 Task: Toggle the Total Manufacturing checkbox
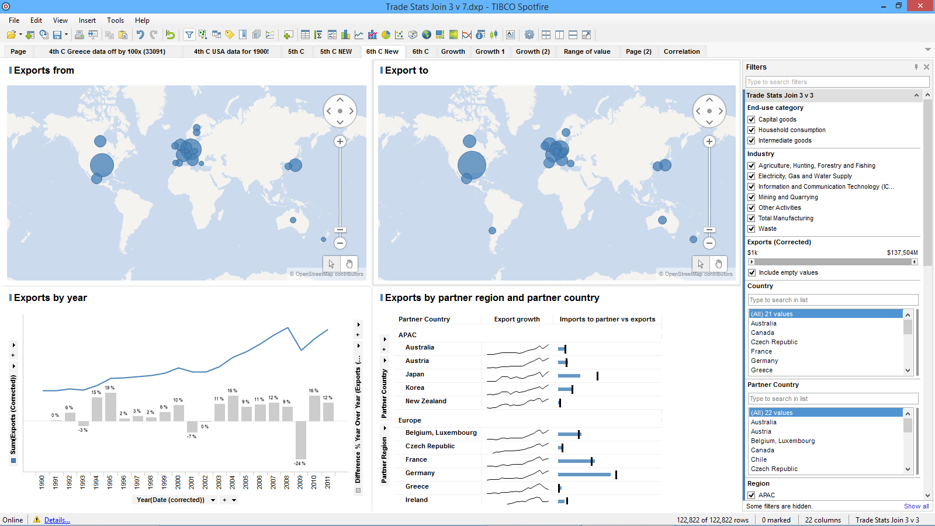click(752, 218)
